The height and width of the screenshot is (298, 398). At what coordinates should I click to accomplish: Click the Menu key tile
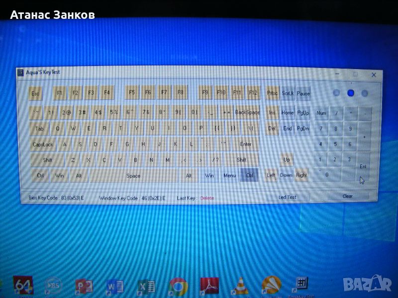tap(229, 175)
